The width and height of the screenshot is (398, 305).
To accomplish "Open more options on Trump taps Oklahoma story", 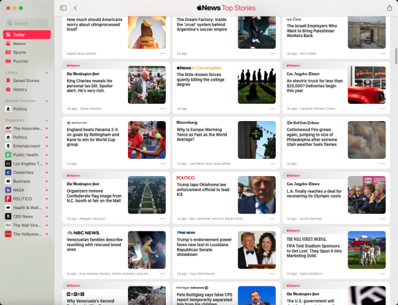I will 273,219.
